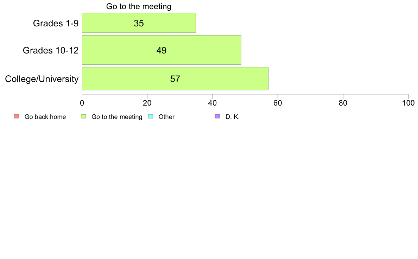418x259 pixels.
Task: Click the cyan Other legend swatch
Action: (150, 116)
